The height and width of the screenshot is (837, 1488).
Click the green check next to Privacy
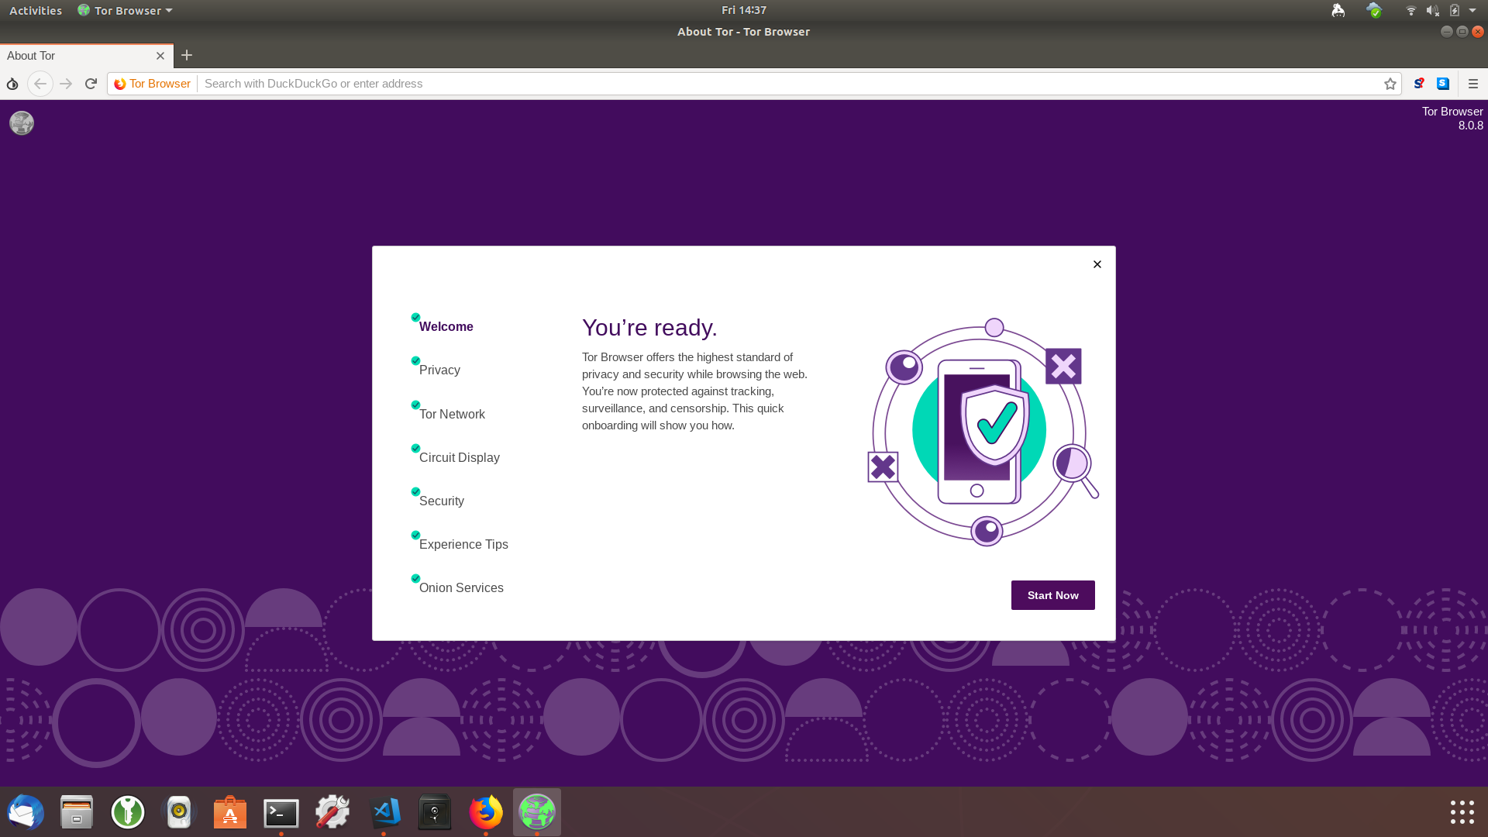click(x=415, y=360)
